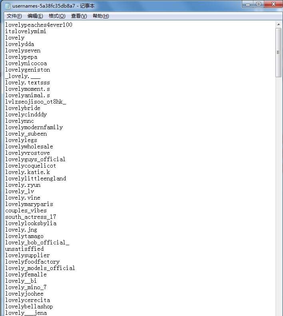Open the 查看(V) View menu
Image resolution: width=283 pixels, height=316 pixels.
tap(79, 16)
